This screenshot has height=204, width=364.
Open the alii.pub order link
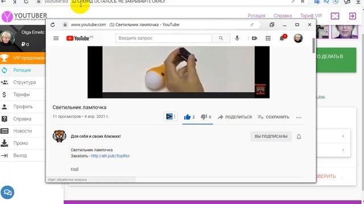[110, 156]
